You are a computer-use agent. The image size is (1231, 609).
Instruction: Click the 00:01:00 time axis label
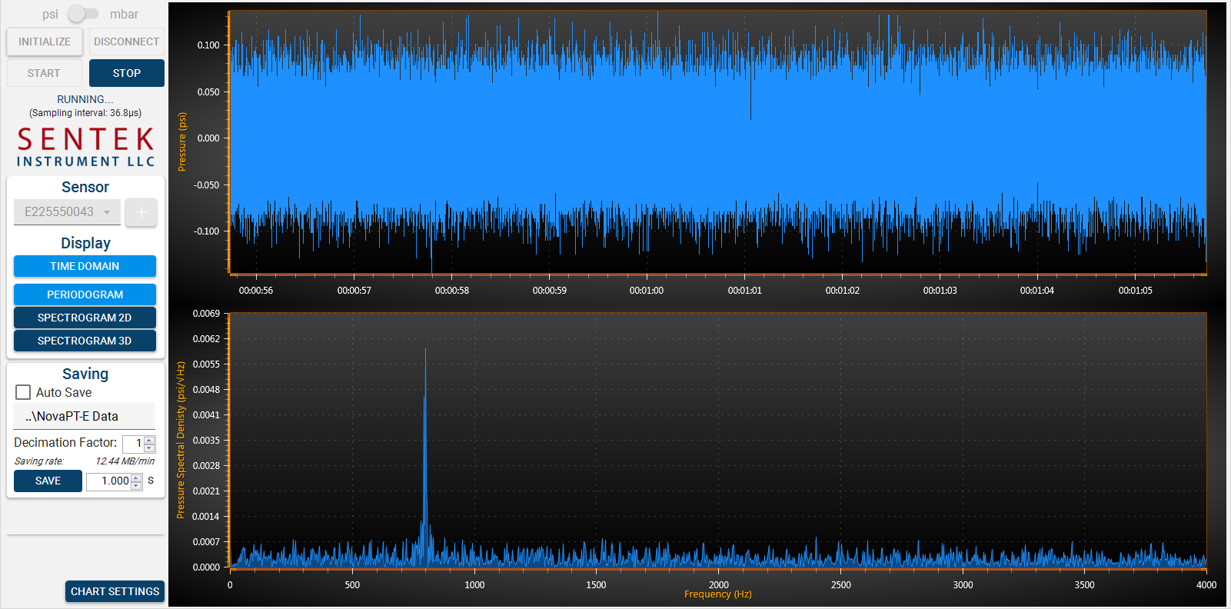(x=647, y=291)
